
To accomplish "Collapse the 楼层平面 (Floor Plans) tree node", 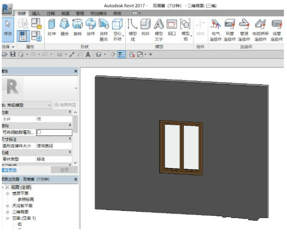I will pos(7,193).
